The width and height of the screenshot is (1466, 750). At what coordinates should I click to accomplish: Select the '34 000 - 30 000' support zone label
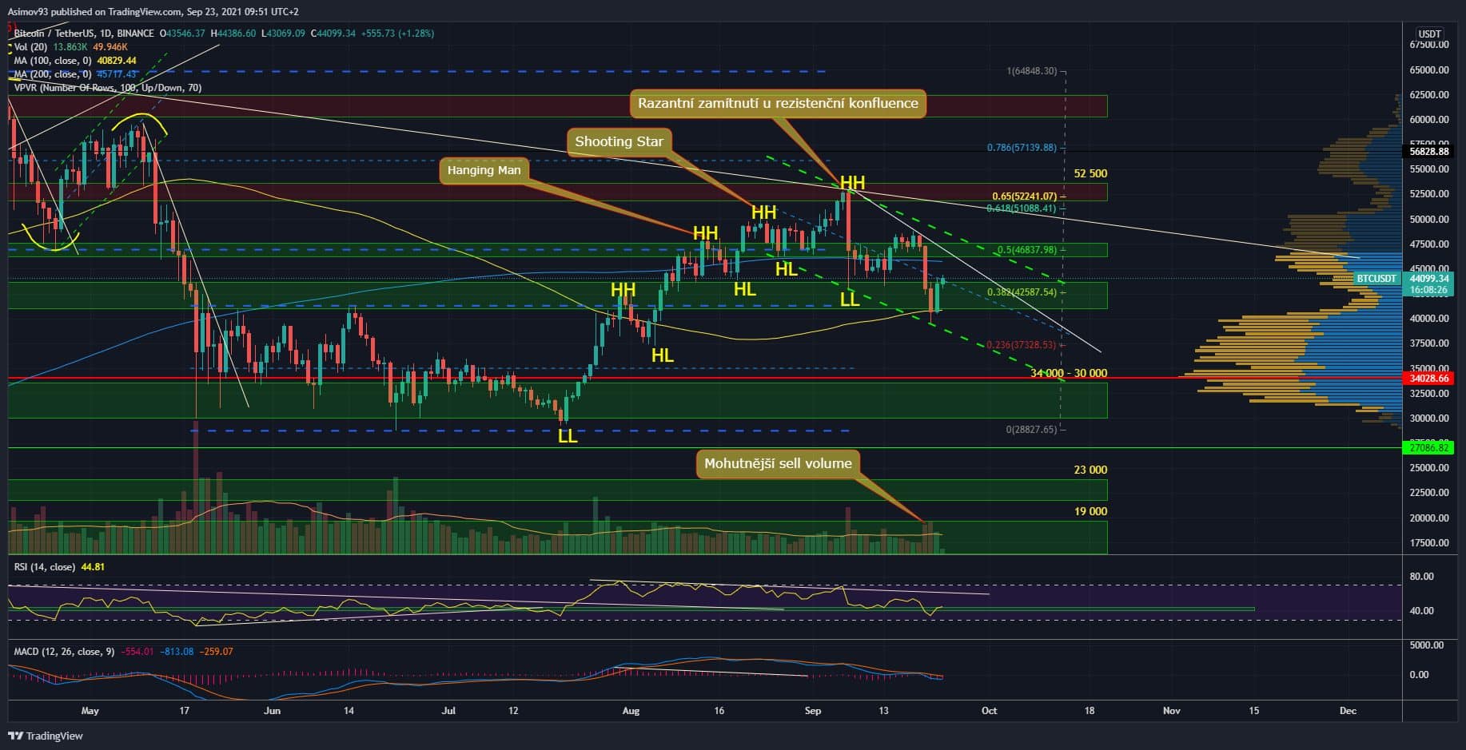pyautogui.click(x=1069, y=373)
